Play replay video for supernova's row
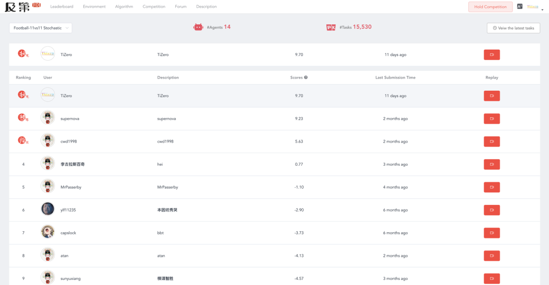Screen dimensions: 549x285 pyautogui.click(x=492, y=119)
